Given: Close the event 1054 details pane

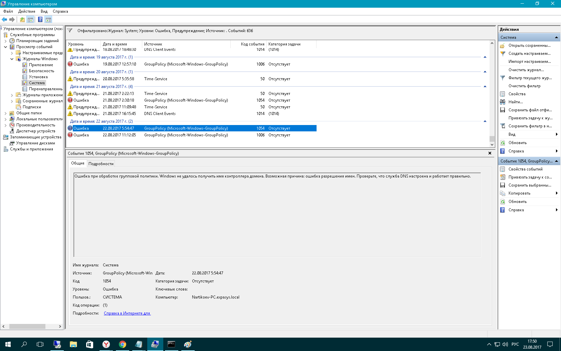Looking at the screenshot, I should (490, 153).
